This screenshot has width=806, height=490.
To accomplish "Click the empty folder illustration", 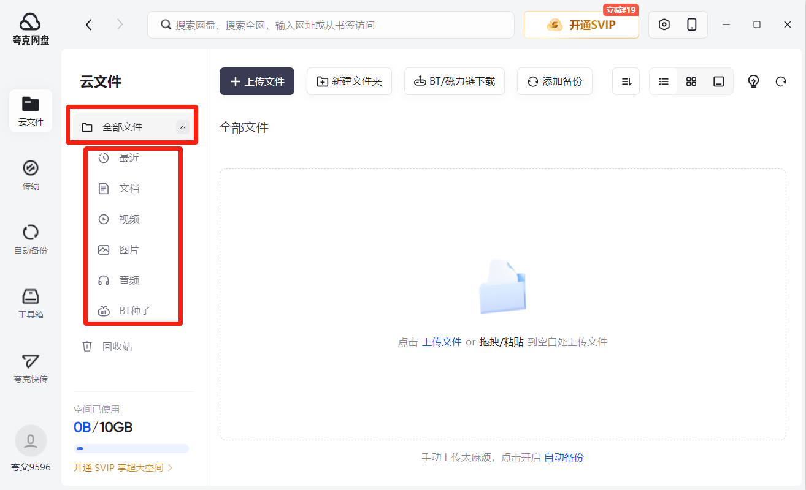I will [x=502, y=287].
